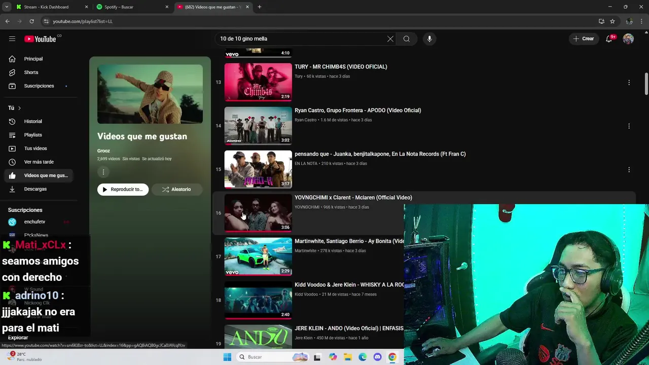This screenshot has width=649, height=365.
Task: Start voice search with microphone
Action: tap(429, 39)
